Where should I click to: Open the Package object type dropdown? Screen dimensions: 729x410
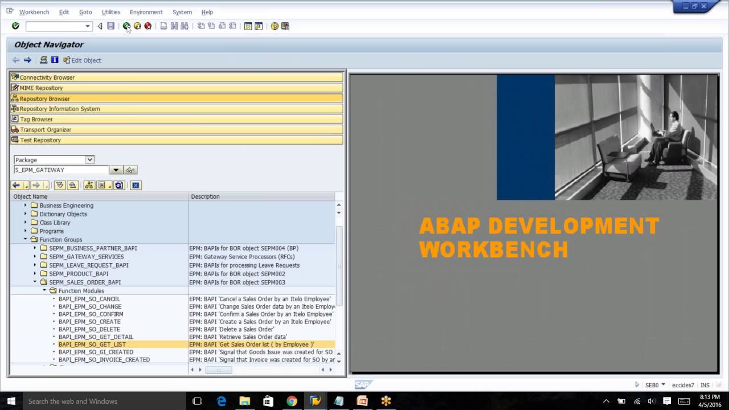[89, 160]
